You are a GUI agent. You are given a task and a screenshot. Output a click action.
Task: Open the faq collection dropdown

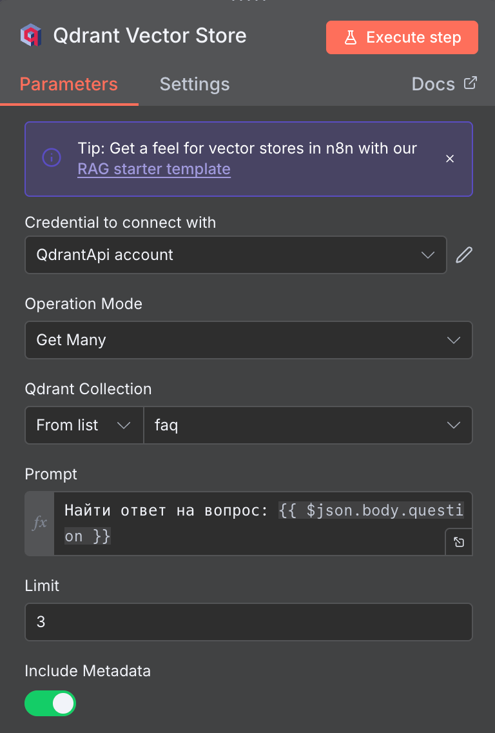pyautogui.click(x=308, y=425)
